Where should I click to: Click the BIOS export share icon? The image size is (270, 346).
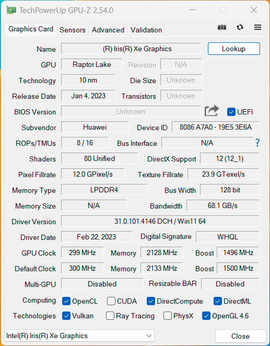coord(212,111)
